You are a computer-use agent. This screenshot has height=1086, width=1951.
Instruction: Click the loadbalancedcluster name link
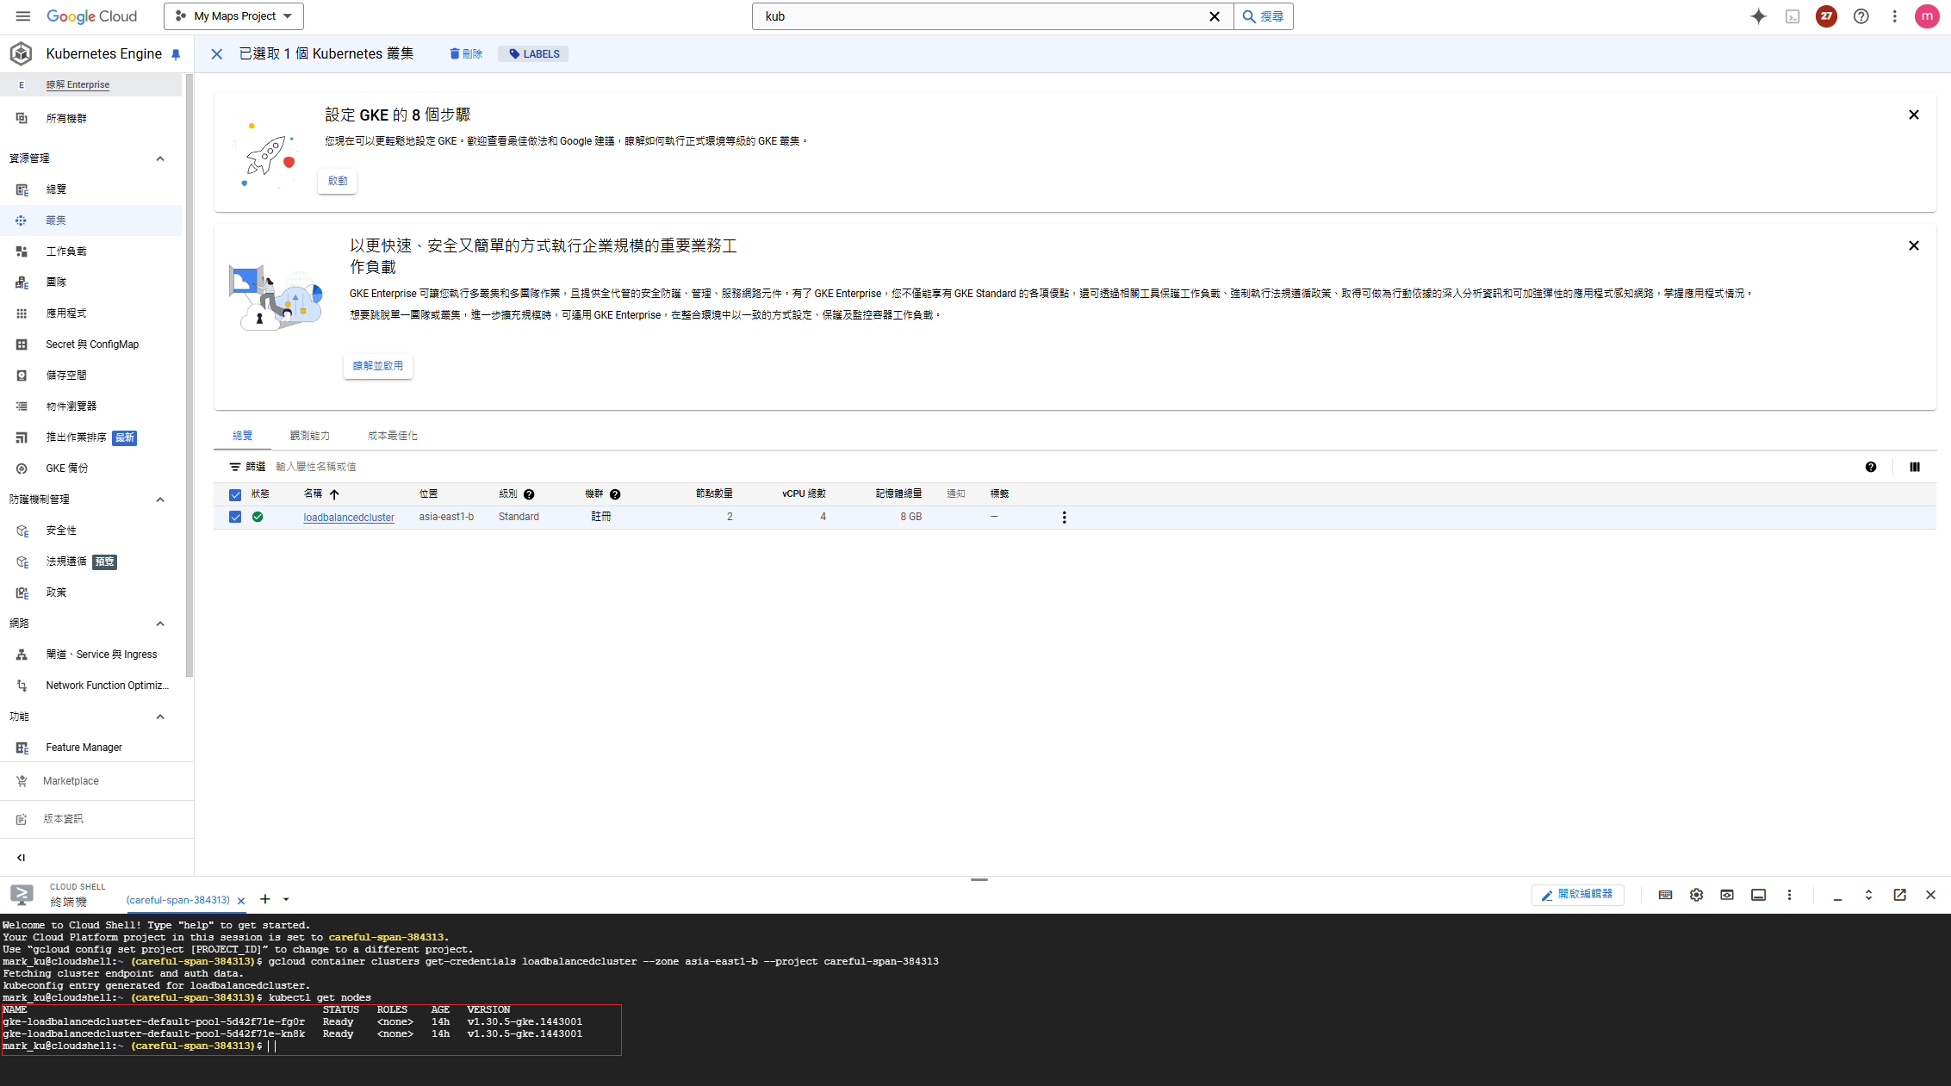348,517
